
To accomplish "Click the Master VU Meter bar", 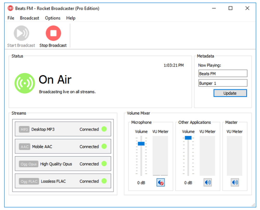I will [x=235, y=156].
